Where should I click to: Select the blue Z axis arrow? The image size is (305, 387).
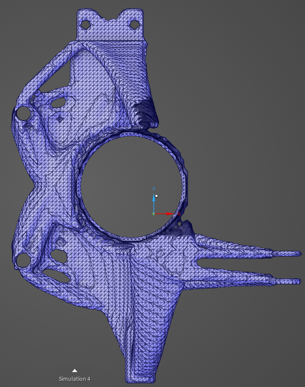click(154, 203)
